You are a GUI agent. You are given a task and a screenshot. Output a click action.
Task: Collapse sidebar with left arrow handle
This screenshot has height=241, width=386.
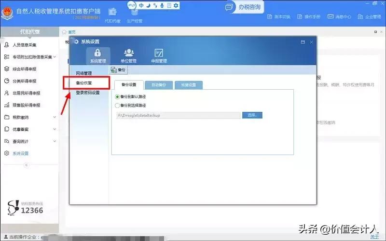[27, 165]
